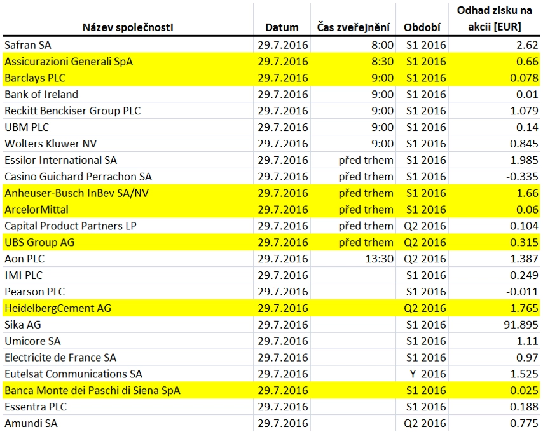Click the estimate value 1.66 for Anheuser-Busch InBev
The image size is (543, 434).
click(x=527, y=193)
